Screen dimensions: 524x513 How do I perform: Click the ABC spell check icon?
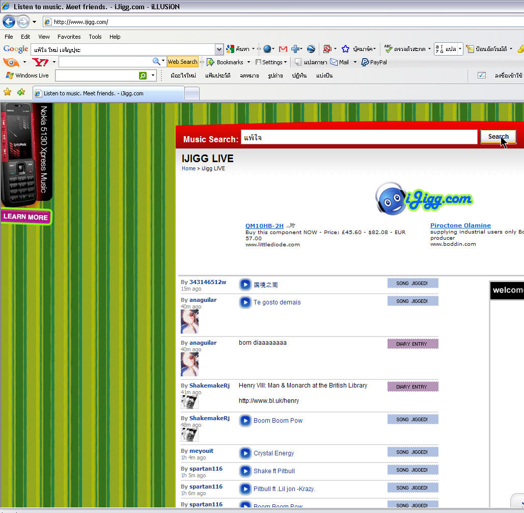(388, 49)
